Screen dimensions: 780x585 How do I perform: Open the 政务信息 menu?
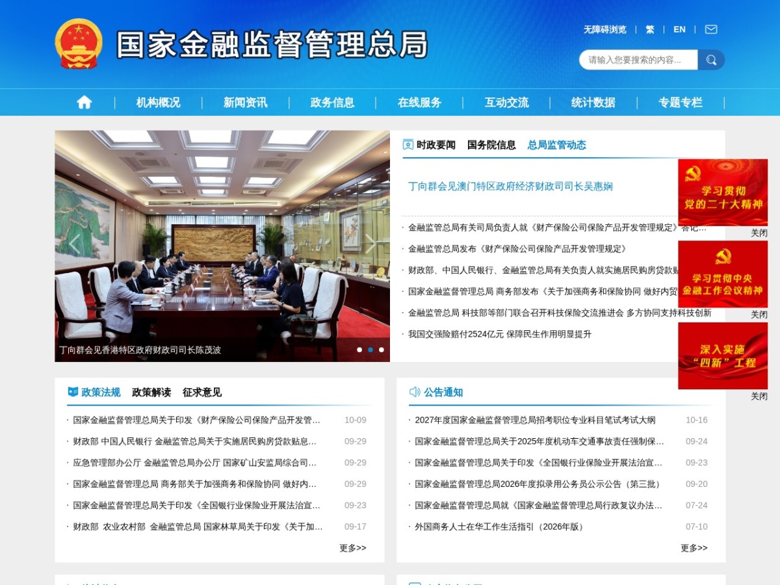[332, 102]
